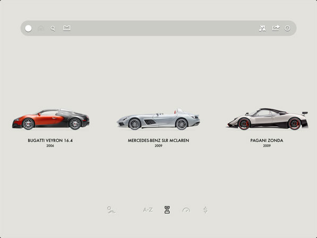Click the white circle button in the toolbar

click(28, 28)
